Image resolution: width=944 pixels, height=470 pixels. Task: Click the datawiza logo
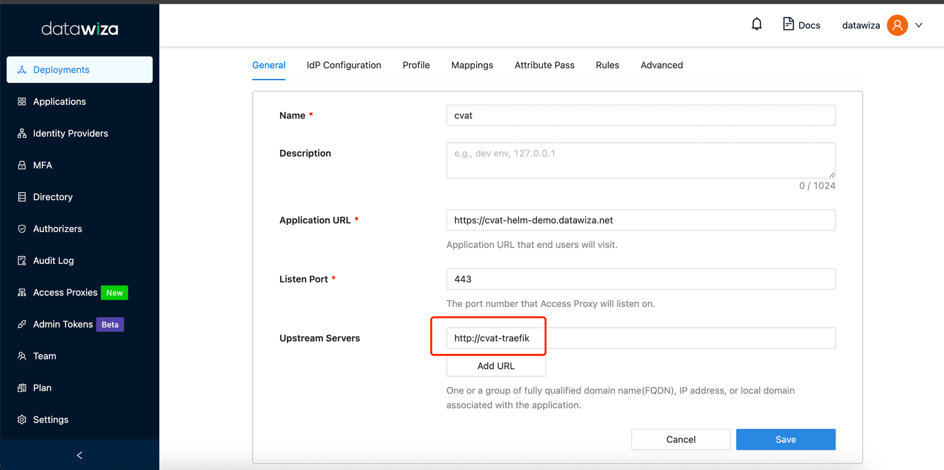click(80, 29)
